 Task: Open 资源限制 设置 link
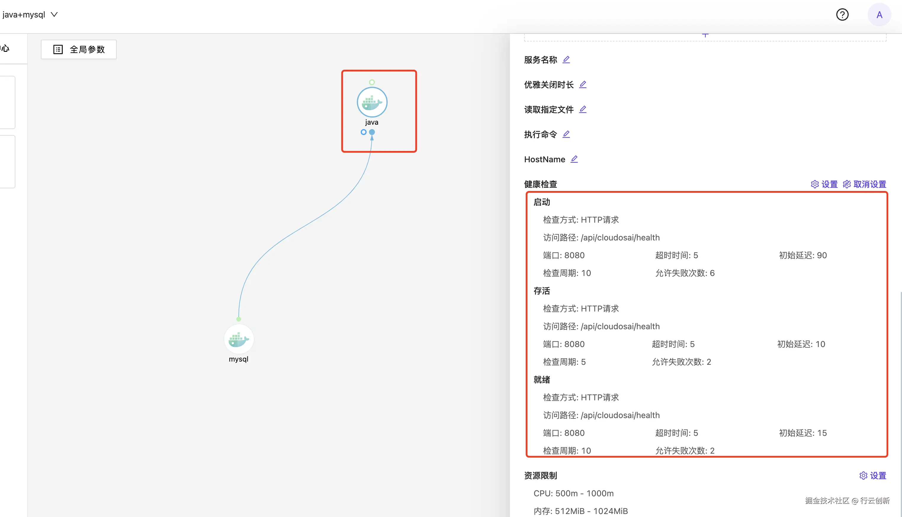click(872, 476)
